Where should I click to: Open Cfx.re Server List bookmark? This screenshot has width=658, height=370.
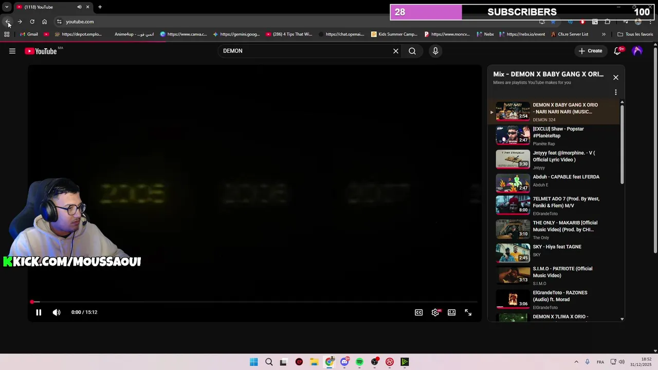[x=570, y=34]
